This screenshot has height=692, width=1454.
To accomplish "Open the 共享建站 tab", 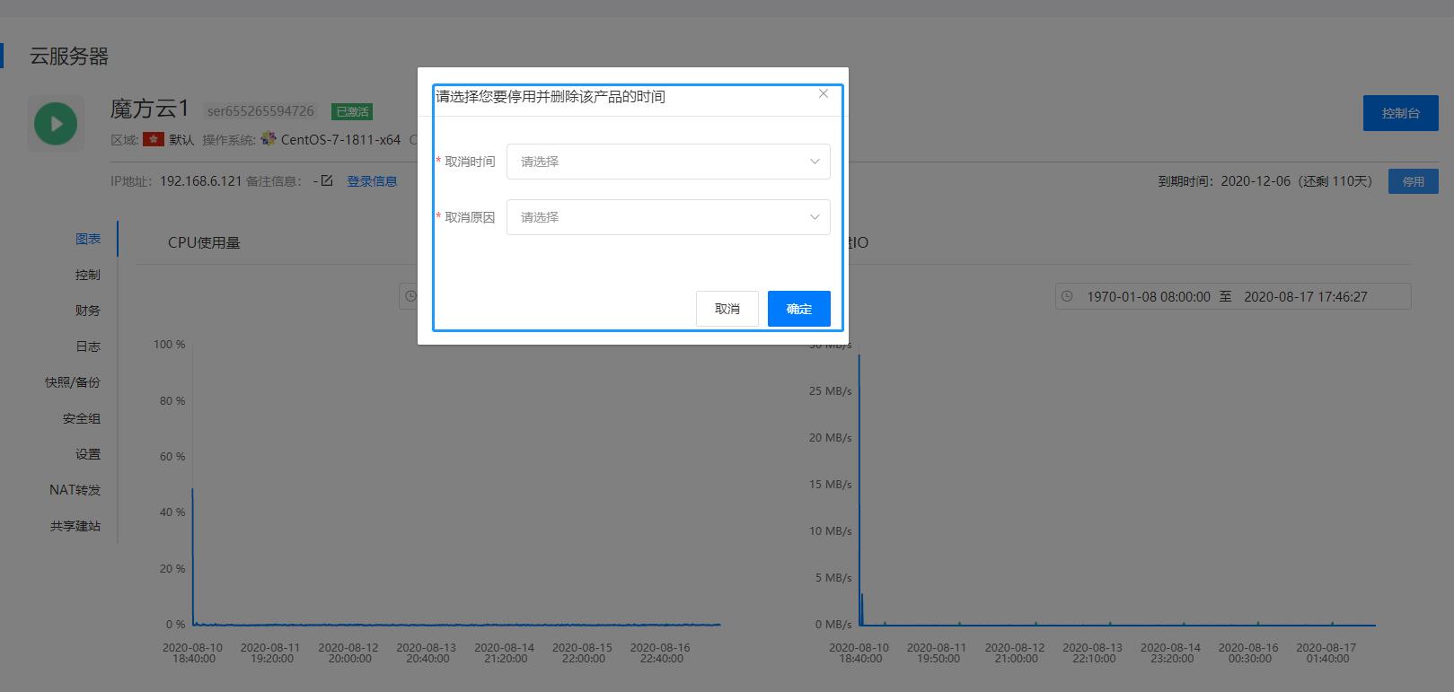I will click(75, 526).
